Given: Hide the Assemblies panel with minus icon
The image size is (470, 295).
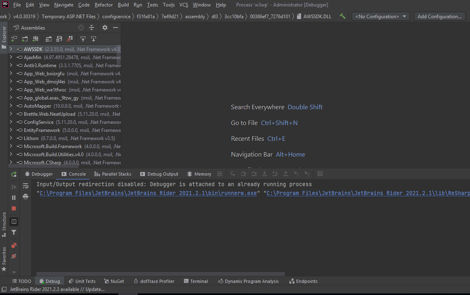Looking at the screenshot, I should (115, 28).
